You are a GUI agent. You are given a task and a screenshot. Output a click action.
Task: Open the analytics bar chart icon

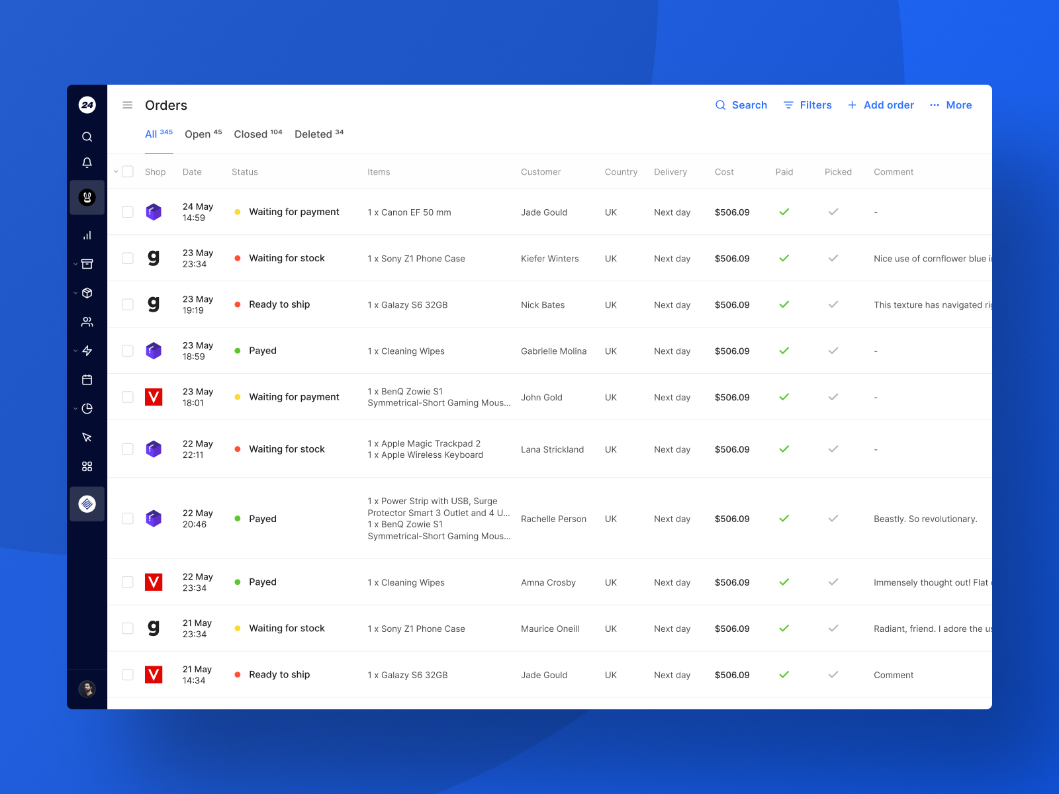pos(87,235)
